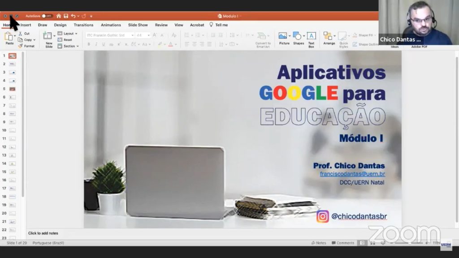This screenshot has width=459, height=258.
Task: Open the Comments pane button
Action: pos(343,243)
